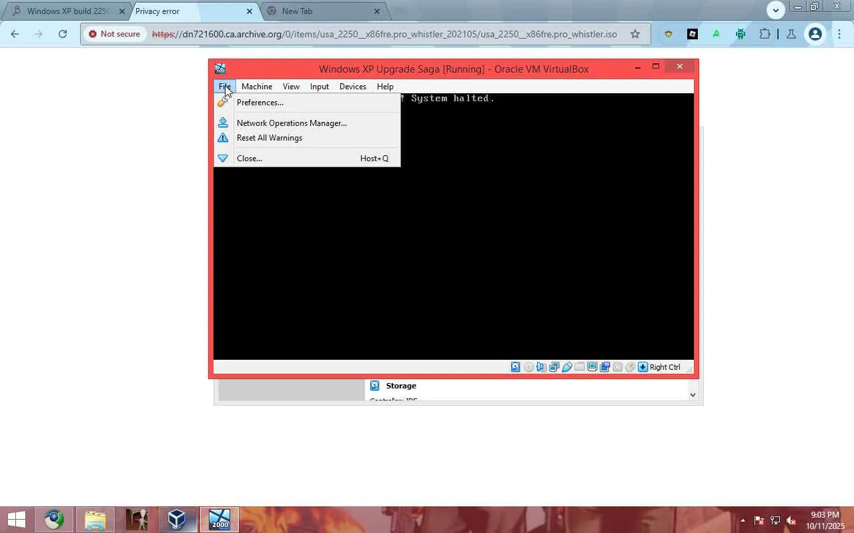Click the blue down-arrow icon beside Close

[x=223, y=159]
